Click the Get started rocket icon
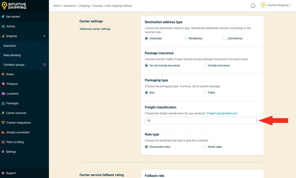This screenshot has height=178, width=296. pos(3,17)
